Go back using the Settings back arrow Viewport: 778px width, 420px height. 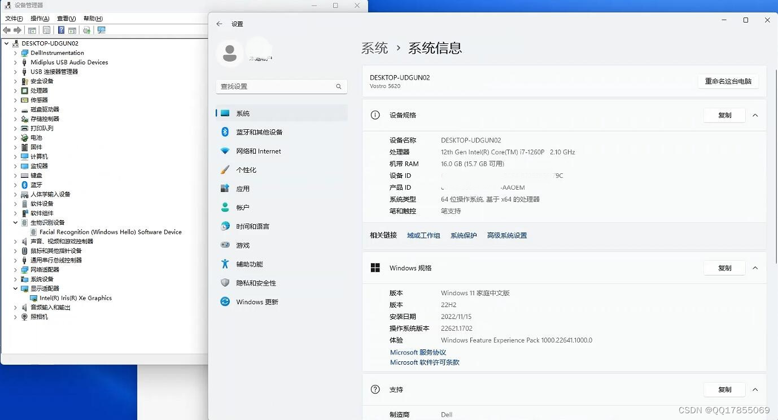tap(220, 24)
